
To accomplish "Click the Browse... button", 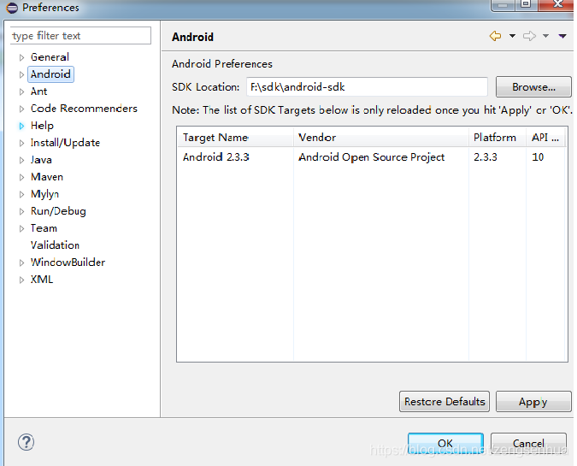I will point(533,87).
